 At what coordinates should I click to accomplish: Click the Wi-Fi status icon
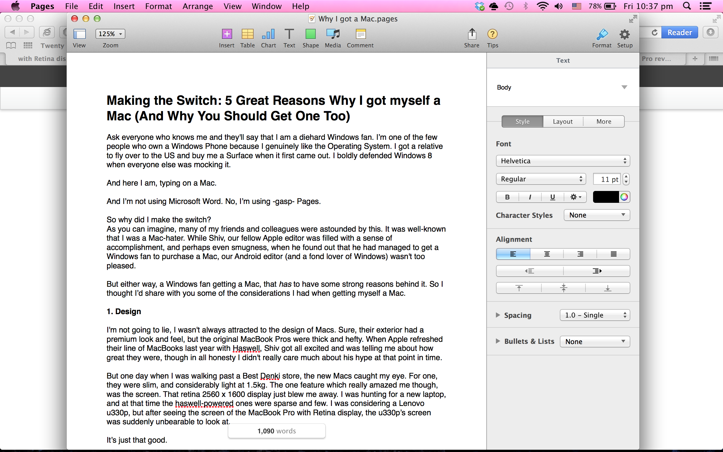pos(542,6)
